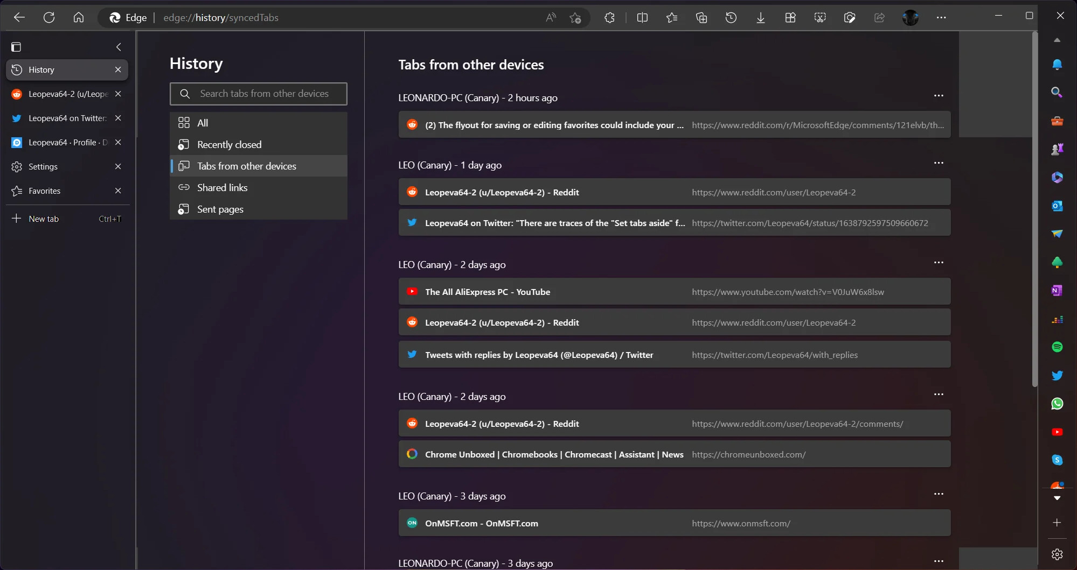Open WhatsApp from the Edge sidebar
Image resolution: width=1077 pixels, height=570 pixels.
click(1057, 404)
